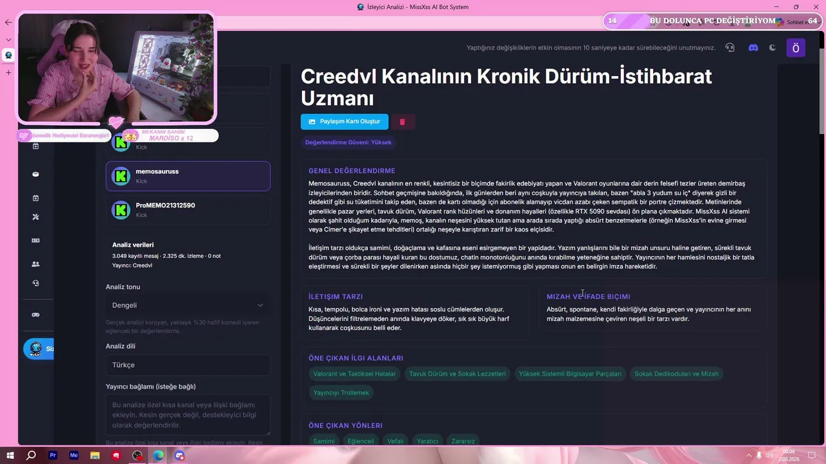
Task: Click the İLETİŞİM TARZI card heading
Action: (336, 296)
